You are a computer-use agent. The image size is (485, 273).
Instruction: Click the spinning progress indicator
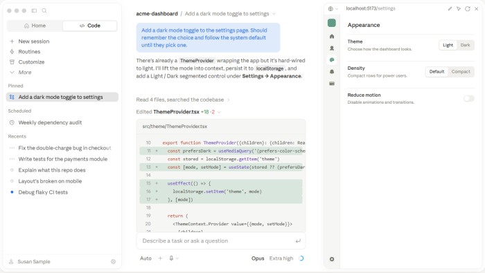coord(301,258)
